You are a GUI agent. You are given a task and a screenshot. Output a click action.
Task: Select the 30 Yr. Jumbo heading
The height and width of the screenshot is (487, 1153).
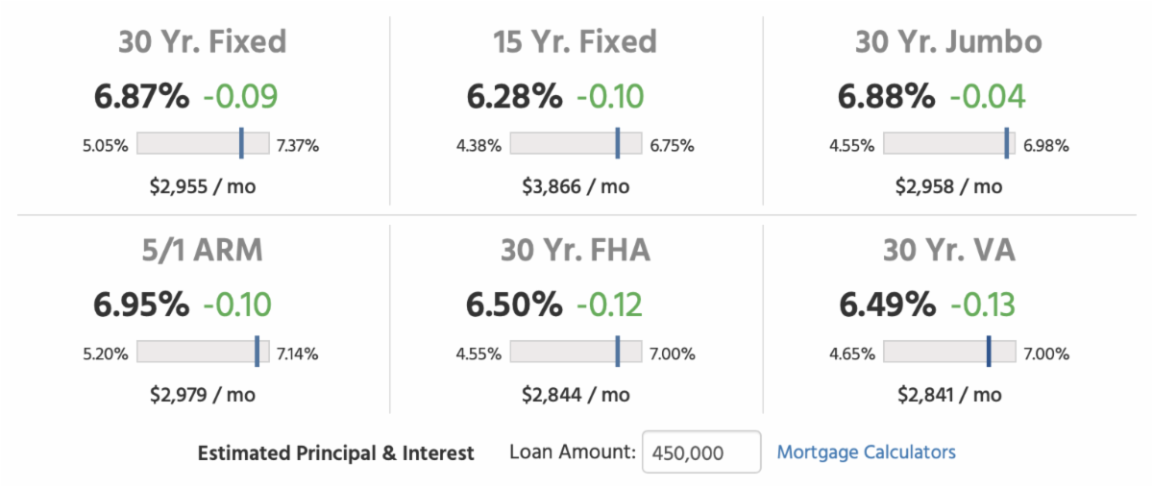(x=948, y=42)
